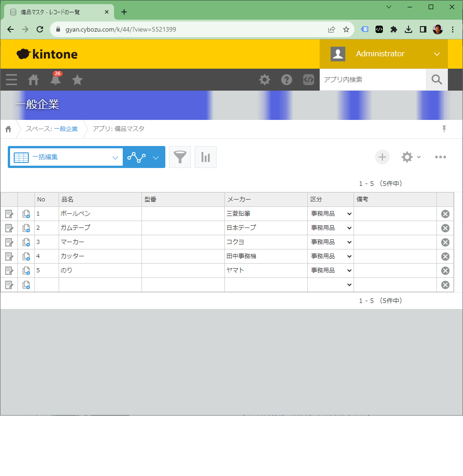Click the 型番 cell for のり row
This screenshot has width=463, height=476.
pos(183,270)
